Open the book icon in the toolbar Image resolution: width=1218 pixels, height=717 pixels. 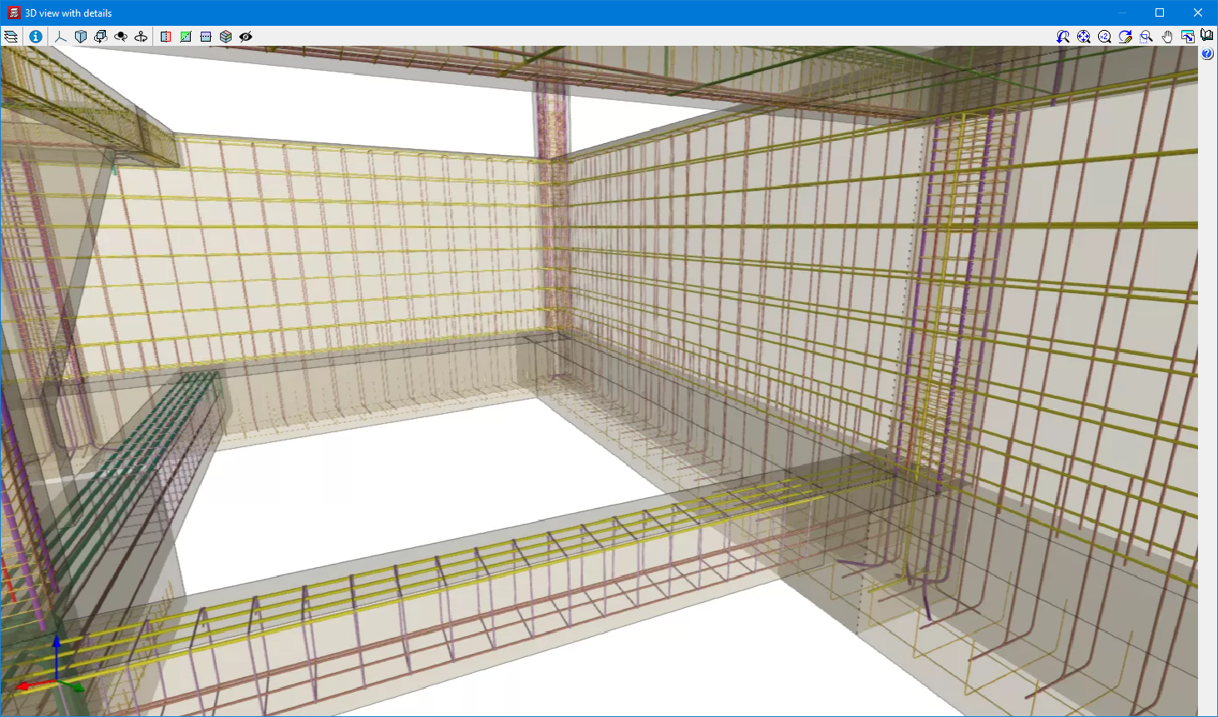pyautogui.click(x=1207, y=35)
